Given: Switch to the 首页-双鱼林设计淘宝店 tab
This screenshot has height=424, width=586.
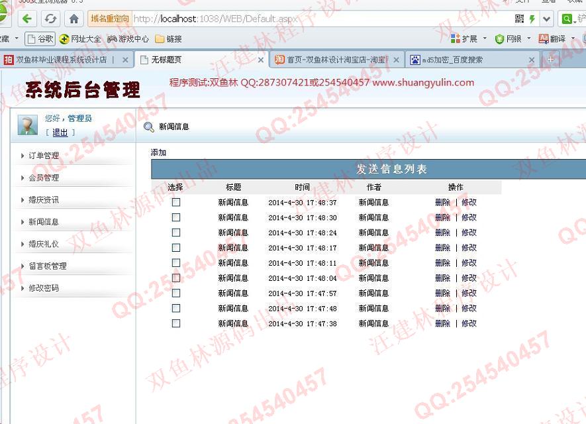Looking at the screenshot, I should pos(336,60).
